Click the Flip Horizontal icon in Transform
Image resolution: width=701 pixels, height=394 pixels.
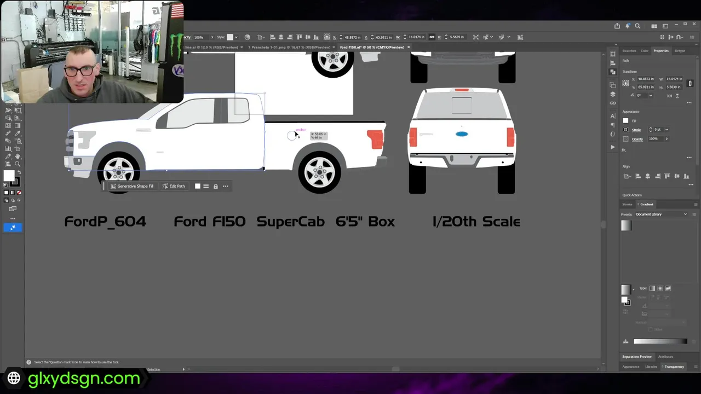coord(669,96)
